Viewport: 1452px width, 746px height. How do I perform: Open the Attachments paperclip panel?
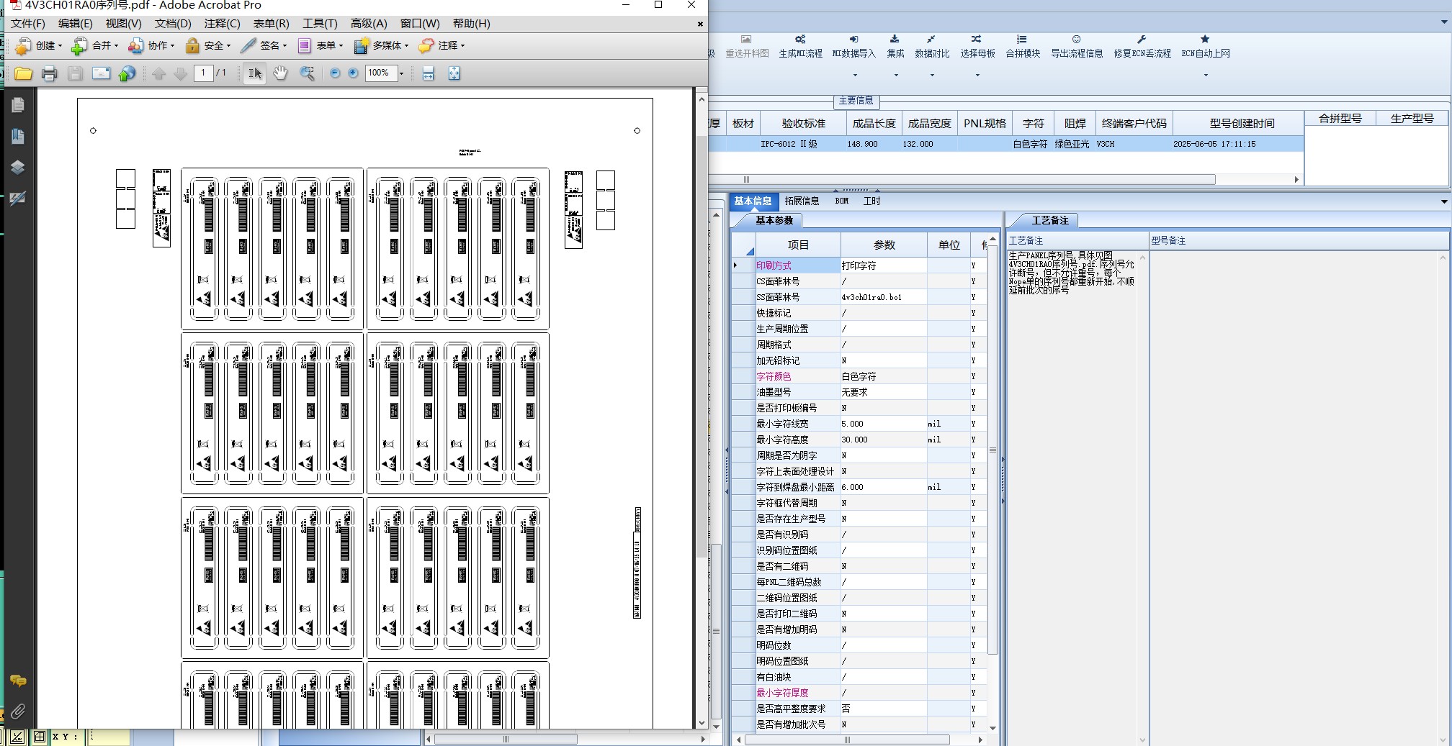pyautogui.click(x=18, y=712)
